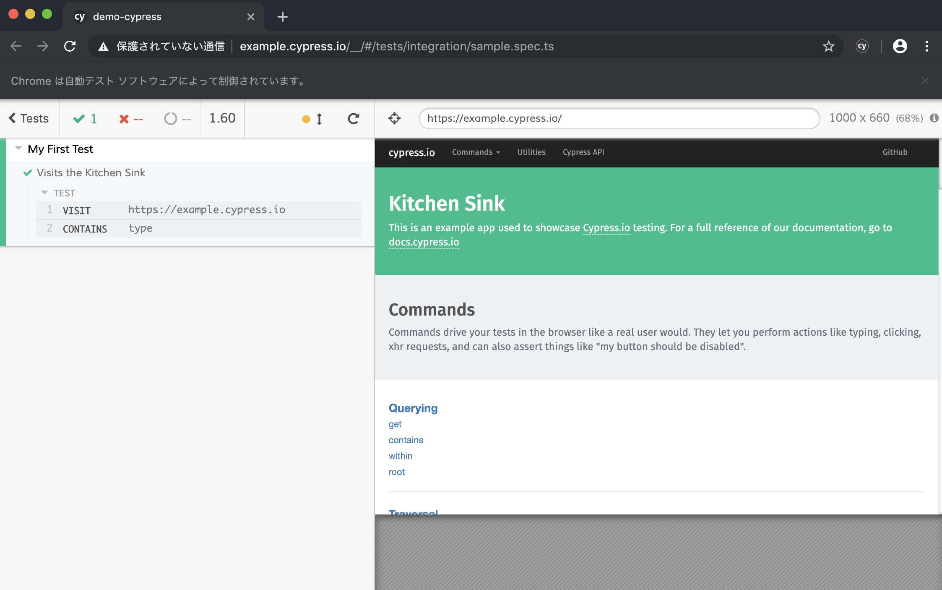
Task: Click the app preview scrollbar
Action: click(x=940, y=164)
